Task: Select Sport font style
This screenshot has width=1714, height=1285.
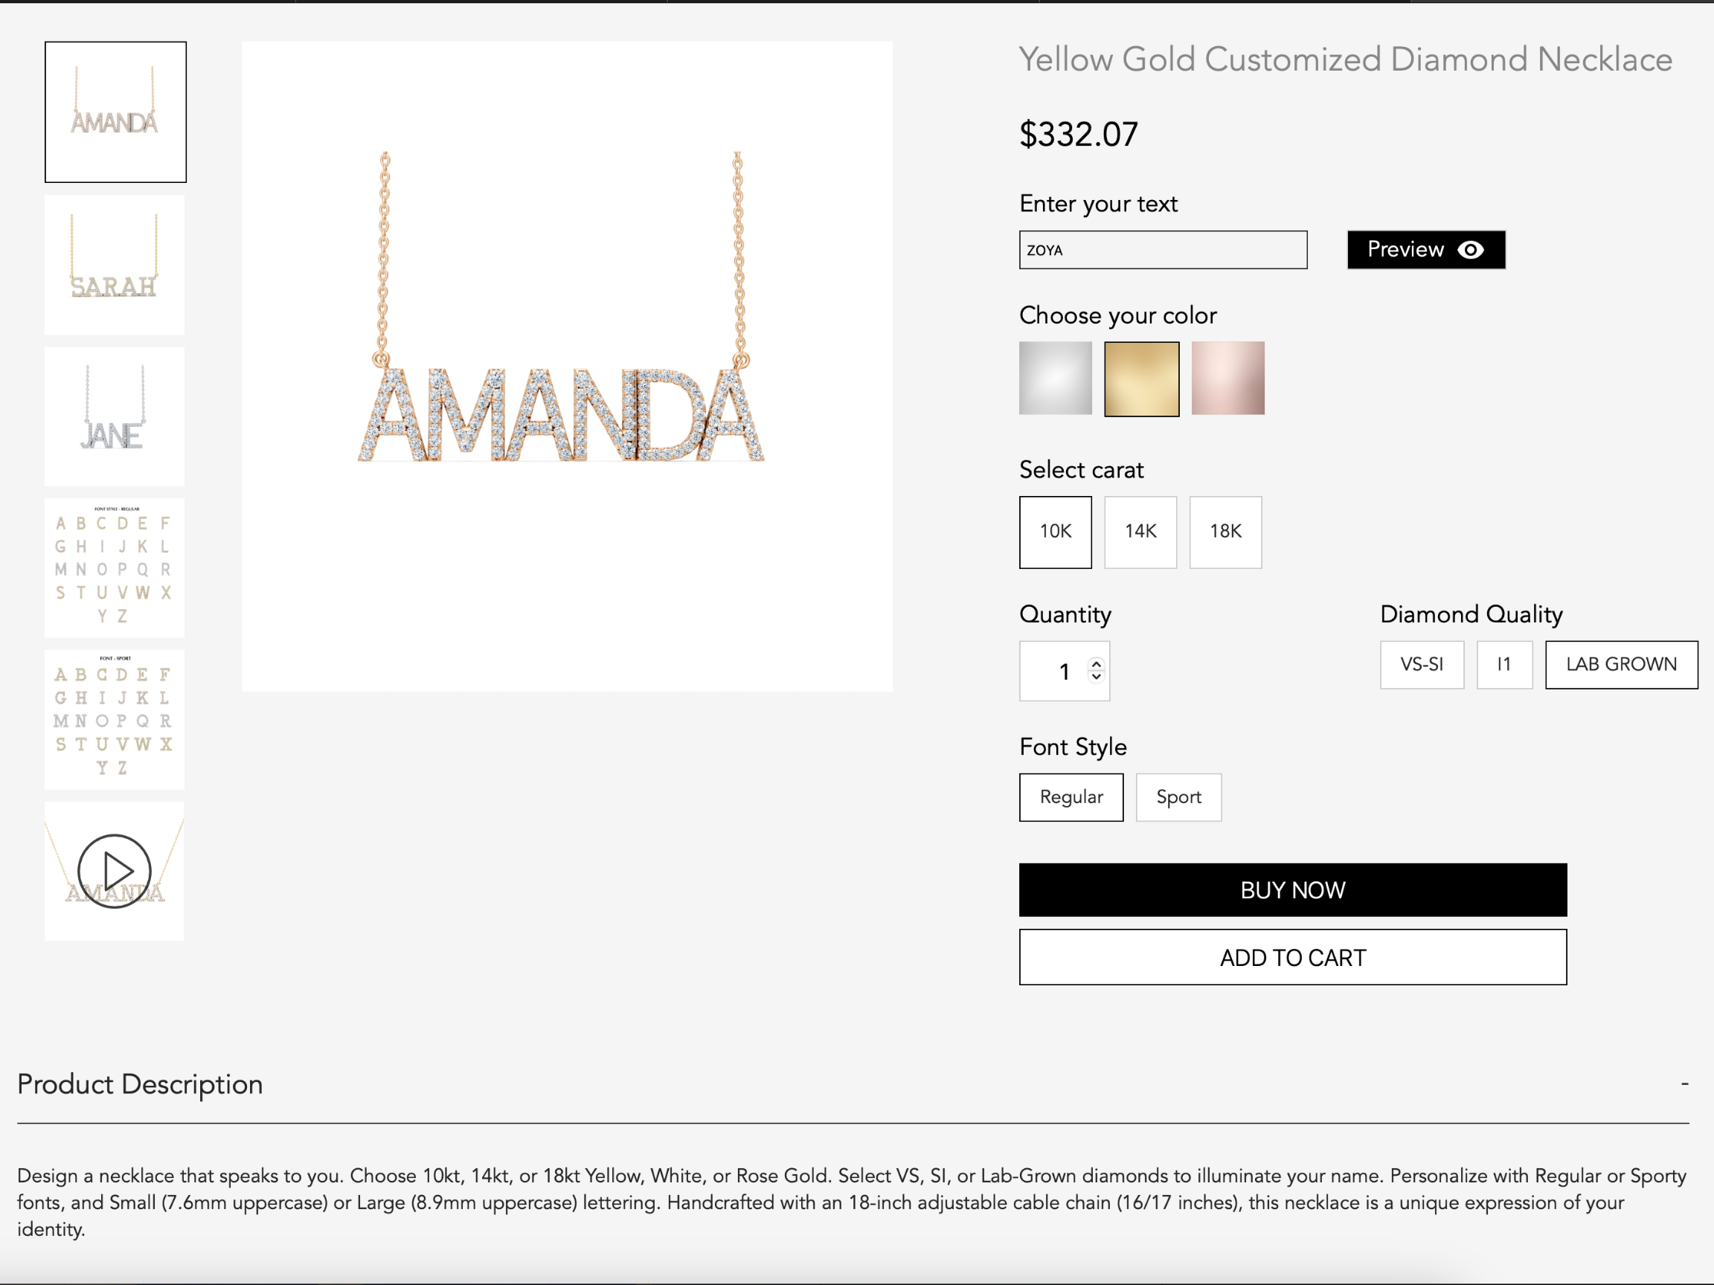Action: pyautogui.click(x=1178, y=797)
